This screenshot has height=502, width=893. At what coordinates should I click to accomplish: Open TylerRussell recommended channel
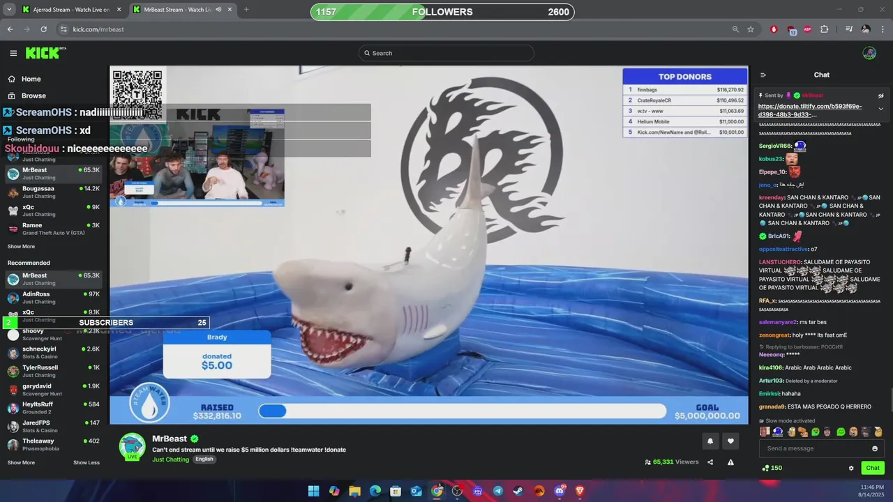54,371
